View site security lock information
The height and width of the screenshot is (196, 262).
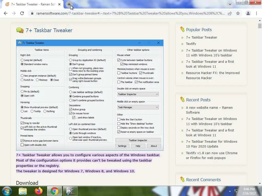pos(32,13)
